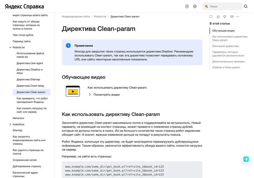The width and height of the screenshot is (254, 178).
Task: Open the floating chat paper-plane button
Action: coord(246,159)
